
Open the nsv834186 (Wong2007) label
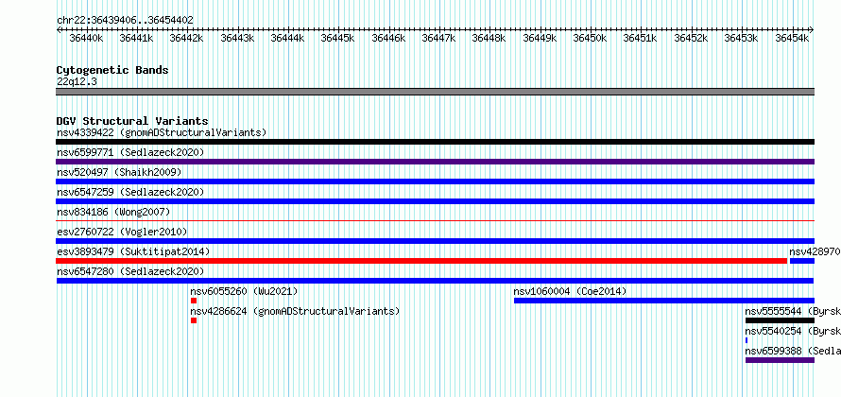click(113, 212)
